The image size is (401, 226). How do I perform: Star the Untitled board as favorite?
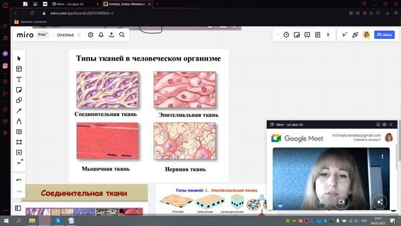[x=79, y=35]
